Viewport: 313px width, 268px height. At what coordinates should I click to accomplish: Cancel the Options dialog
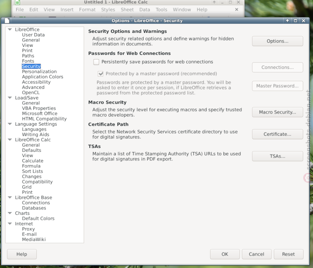(x=257, y=254)
